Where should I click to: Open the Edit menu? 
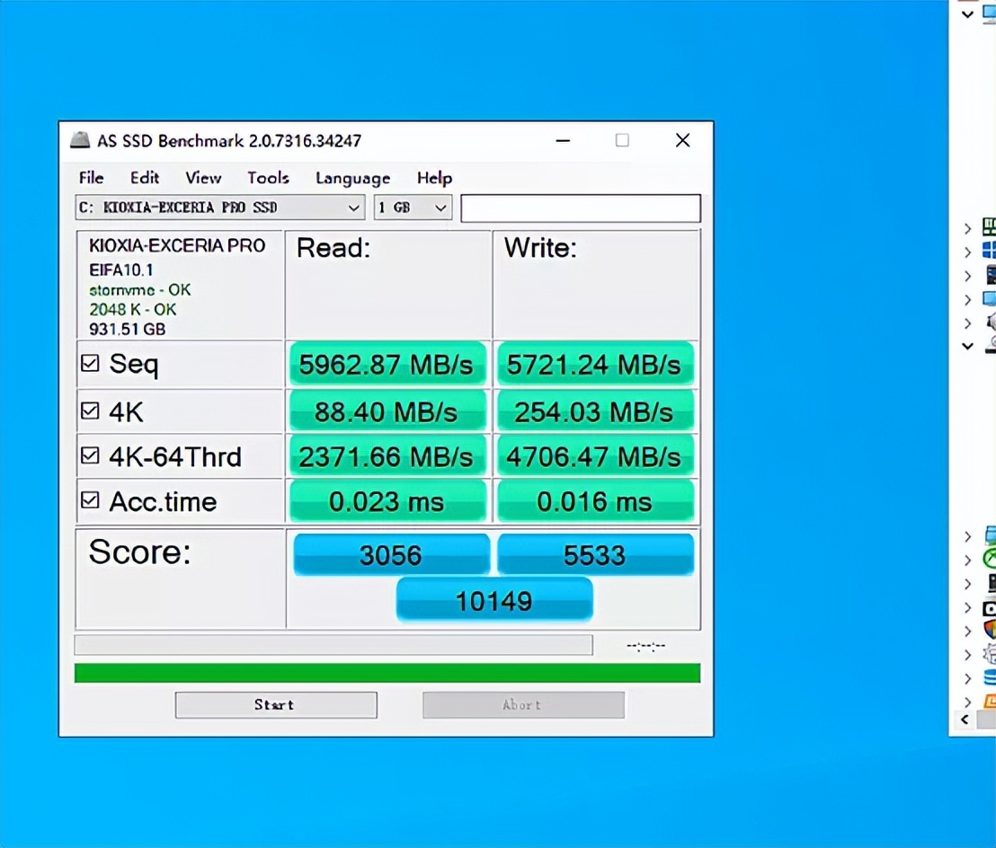[144, 178]
